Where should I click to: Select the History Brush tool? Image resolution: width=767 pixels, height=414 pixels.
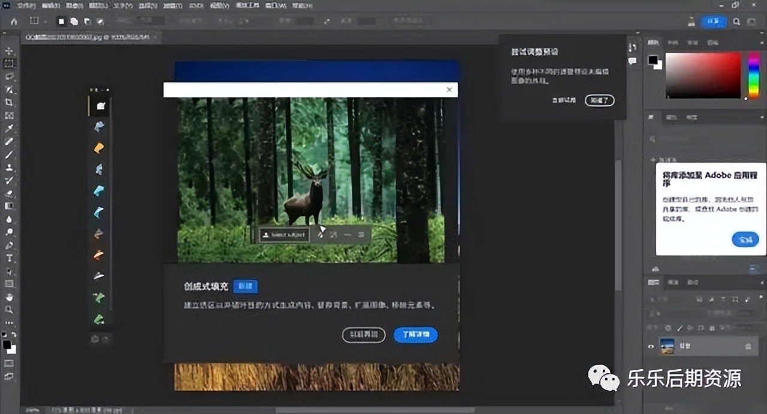[9, 180]
